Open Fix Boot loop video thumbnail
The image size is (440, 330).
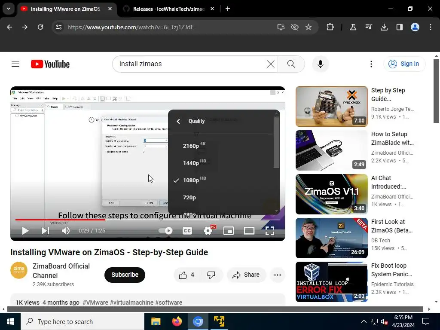(331, 282)
